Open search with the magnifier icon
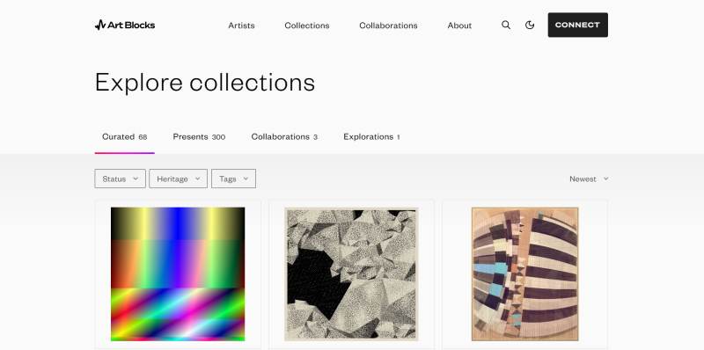Image resolution: width=704 pixels, height=350 pixels. [506, 26]
